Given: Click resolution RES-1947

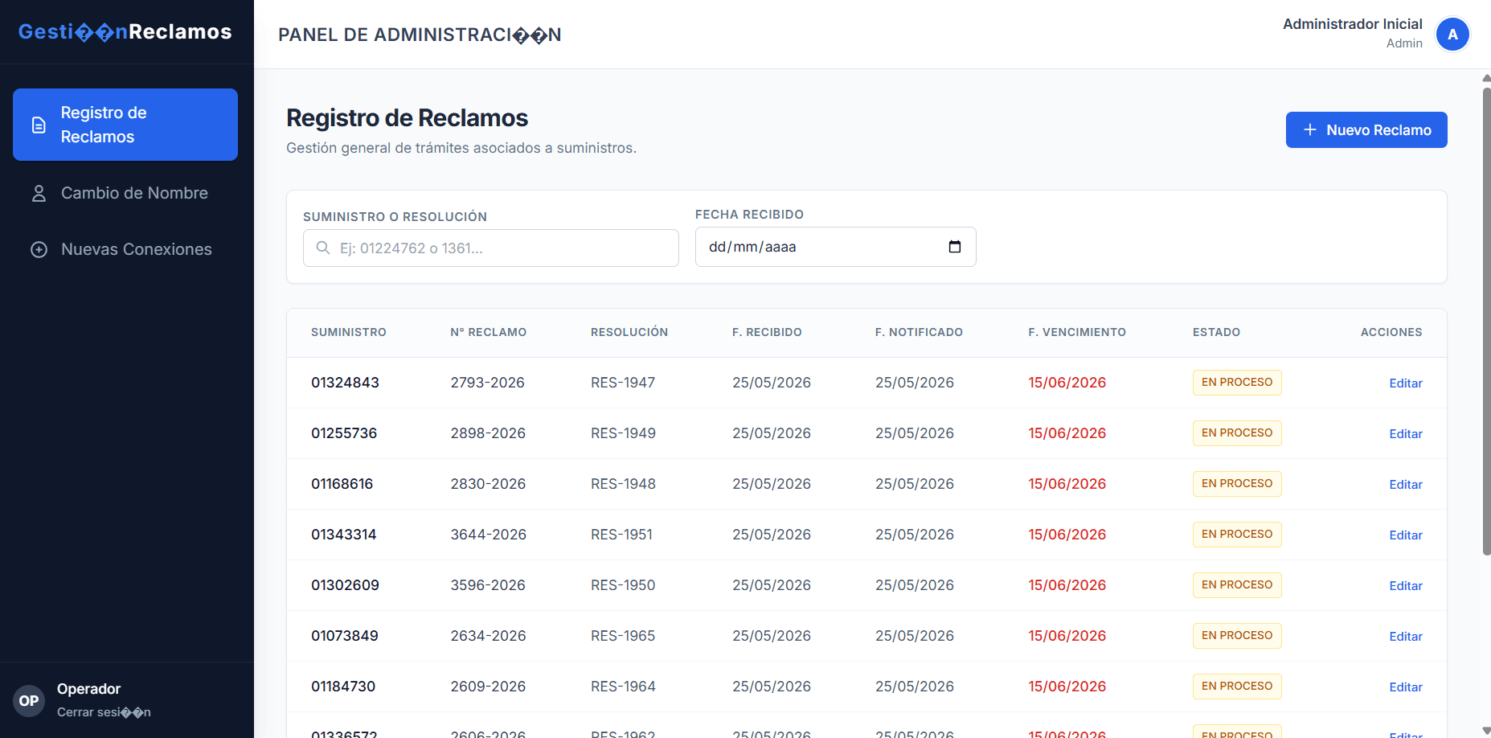Looking at the screenshot, I should click(x=623, y=383).
